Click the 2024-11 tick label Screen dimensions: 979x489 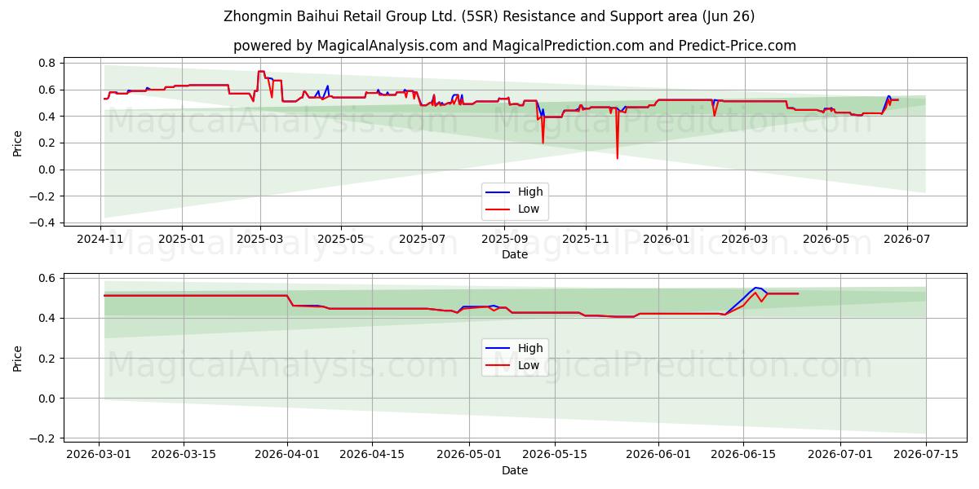[x=100, y=239]
